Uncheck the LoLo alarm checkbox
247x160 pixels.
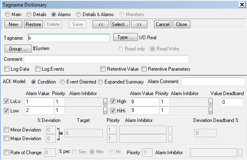tap(6, 101)
